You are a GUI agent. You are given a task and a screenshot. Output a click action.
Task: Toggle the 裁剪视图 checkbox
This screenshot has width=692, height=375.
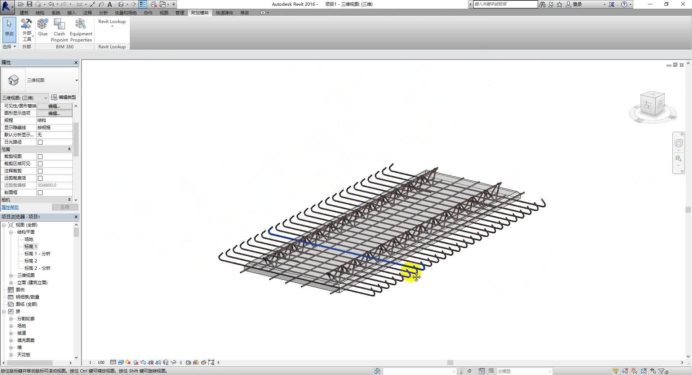[x=40, y=156]
